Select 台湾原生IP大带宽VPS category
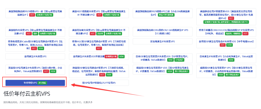This screenshot has height=109, width=261. (35, 56)
